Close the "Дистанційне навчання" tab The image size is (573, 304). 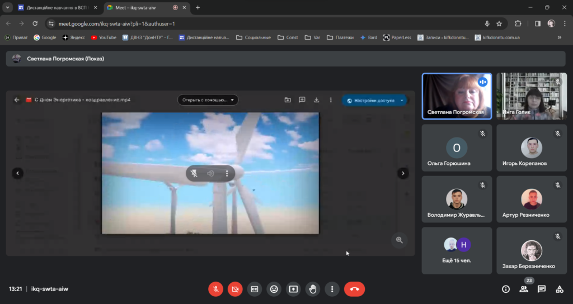click(x=95, y=7)
